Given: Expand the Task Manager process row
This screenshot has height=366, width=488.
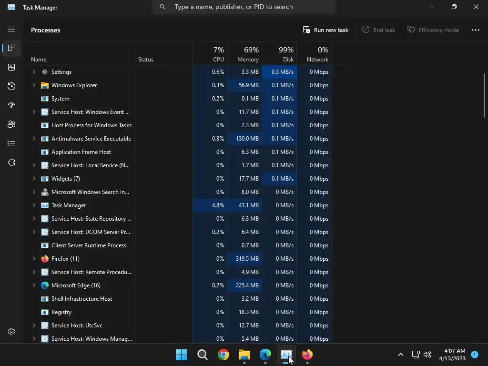Looking at the screenshot, I should click(34, 205).
